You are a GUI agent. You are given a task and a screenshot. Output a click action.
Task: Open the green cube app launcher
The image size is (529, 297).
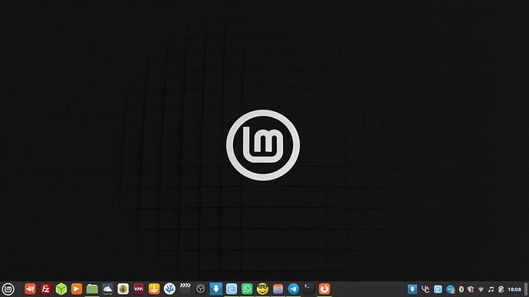tap(61, 289)
